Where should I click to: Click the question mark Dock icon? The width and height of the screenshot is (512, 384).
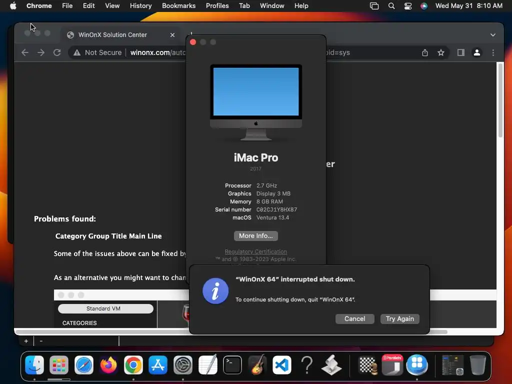click(x=306, y=364)
